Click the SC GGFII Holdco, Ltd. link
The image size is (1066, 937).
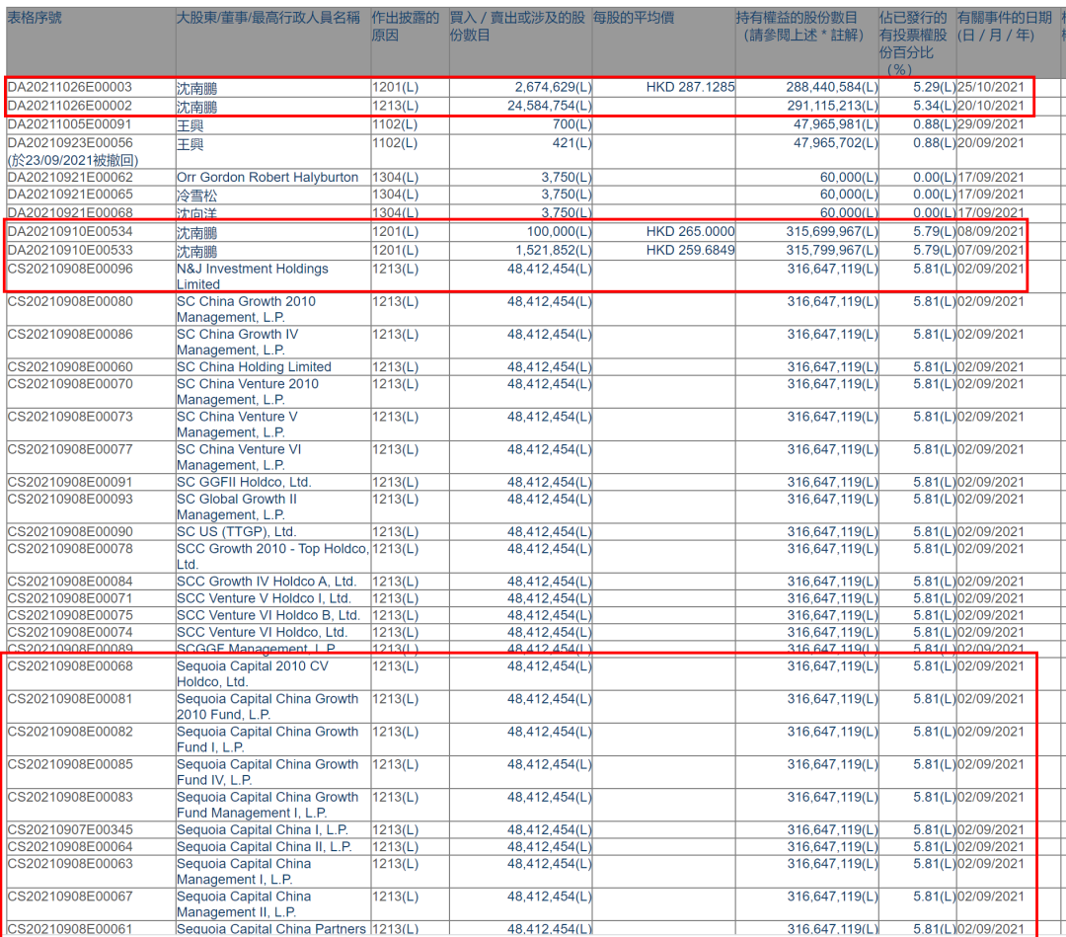pos(244,483)
